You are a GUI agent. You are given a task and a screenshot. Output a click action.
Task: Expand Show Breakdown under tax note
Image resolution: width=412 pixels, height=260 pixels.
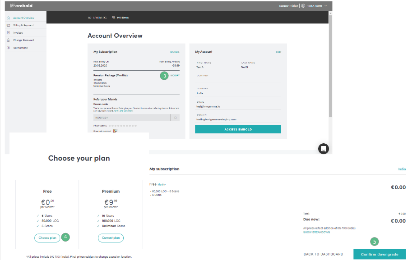pos(316,232)
